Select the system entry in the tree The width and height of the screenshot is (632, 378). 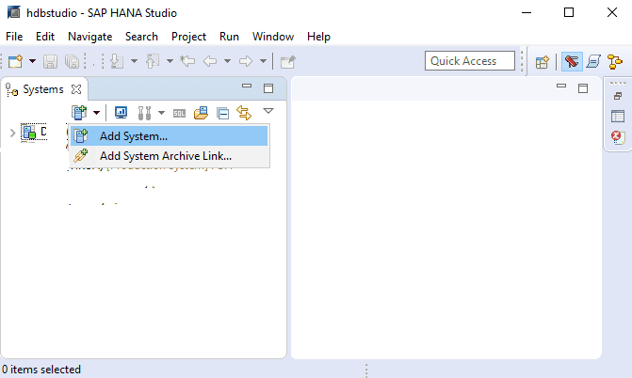coord(34,132)
